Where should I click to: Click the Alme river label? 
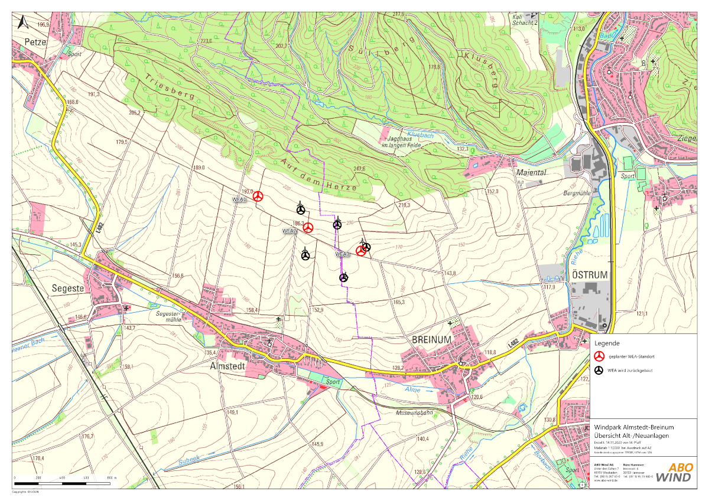click(412, 389)
